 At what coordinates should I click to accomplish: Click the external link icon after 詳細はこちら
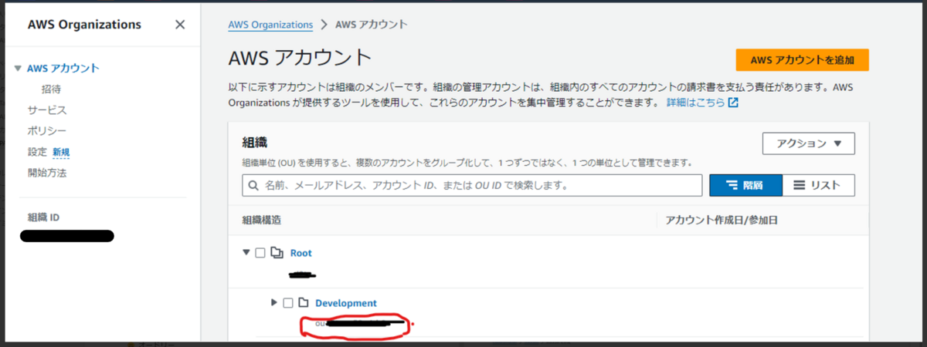coord(734,103)
